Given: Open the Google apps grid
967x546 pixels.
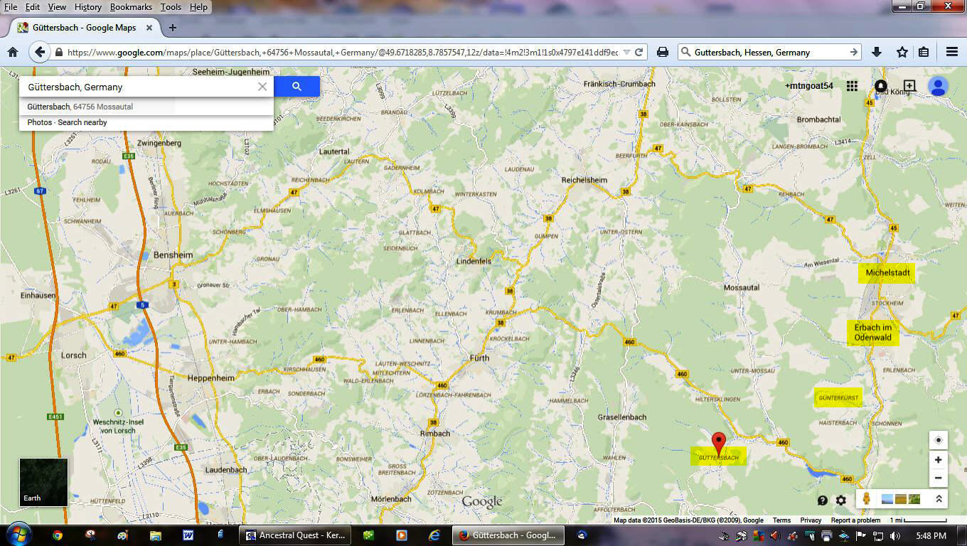Looking at the screenshot, I should click(x=852, y=86).
